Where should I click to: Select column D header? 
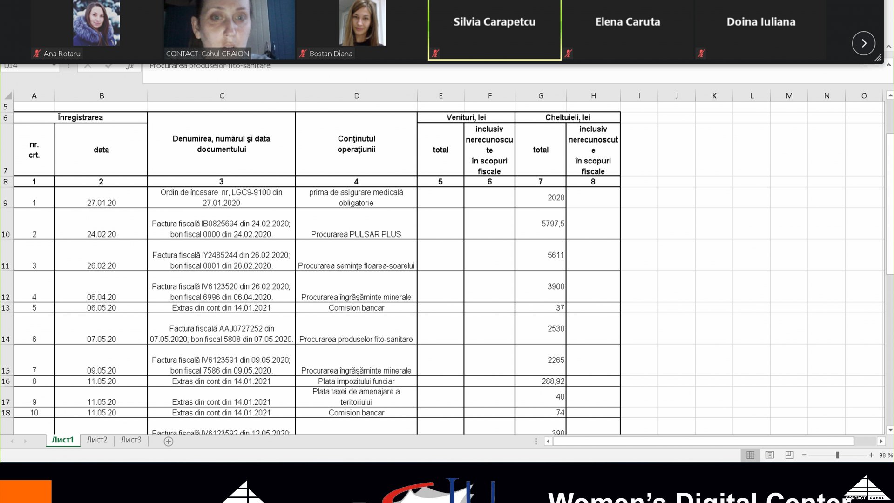coord(356,96)
